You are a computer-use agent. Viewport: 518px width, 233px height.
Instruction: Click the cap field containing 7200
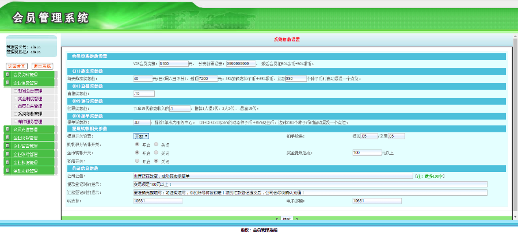click(x=208, y=79)
